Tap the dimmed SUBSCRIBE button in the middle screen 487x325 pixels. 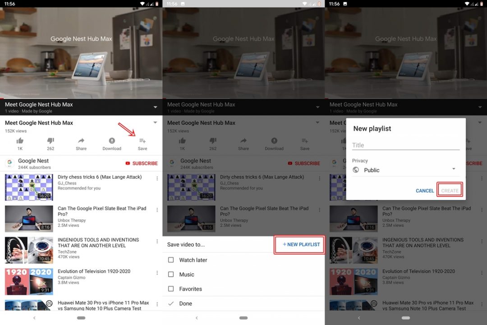pos(304,163)
